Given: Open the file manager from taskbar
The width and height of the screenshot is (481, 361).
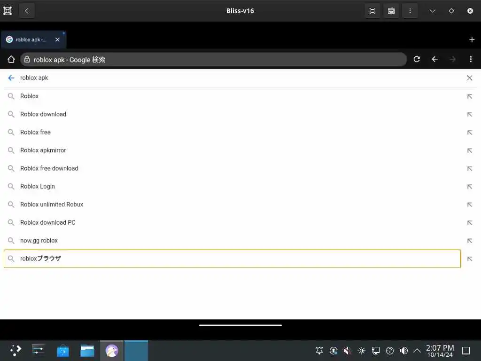Looking at the screenshot, I should coord(87,351).
